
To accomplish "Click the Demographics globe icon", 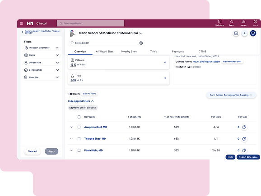I will coord(26,70).
